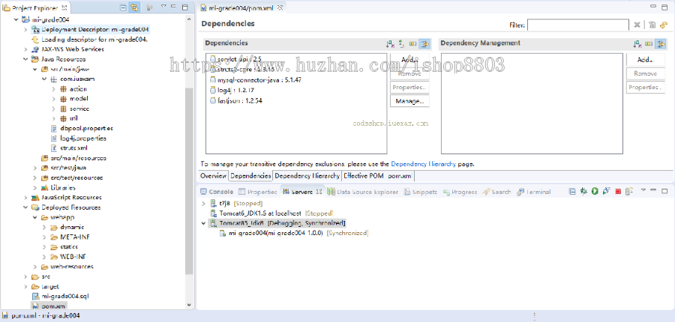Image resolution: width=675 pixels, height=322 pixels.
Task: Click into the Filter input field
Action: click(x=578, y=25)
